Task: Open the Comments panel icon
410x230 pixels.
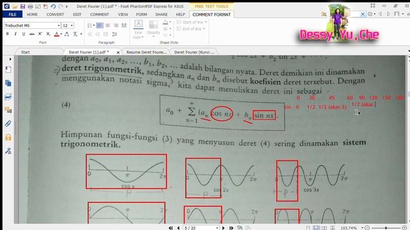Action: (8, 110)
